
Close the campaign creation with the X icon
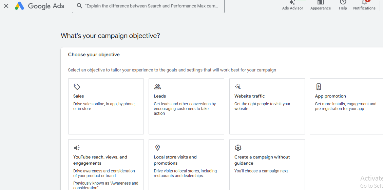[x=6, y=6]
